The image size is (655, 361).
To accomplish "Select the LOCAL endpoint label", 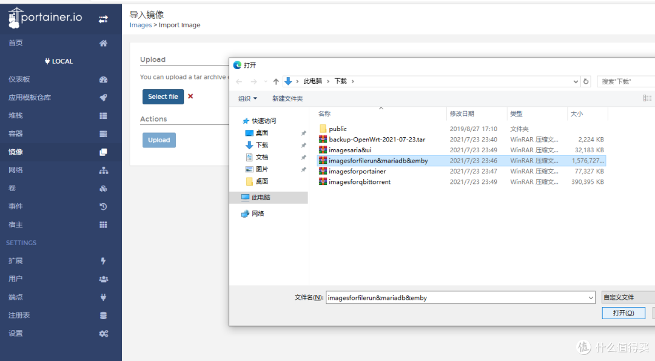I will (x=59, y=61).
